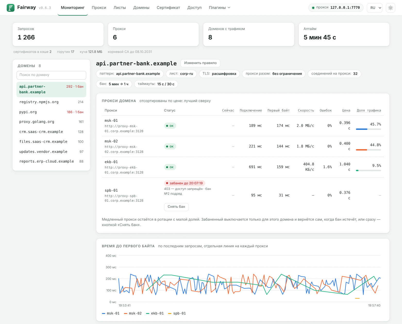Viewport: 402px width, 324px height.
Task: Click the прокси 127.0.0.1:7770 status pill
Action: [x=336, y=8]
